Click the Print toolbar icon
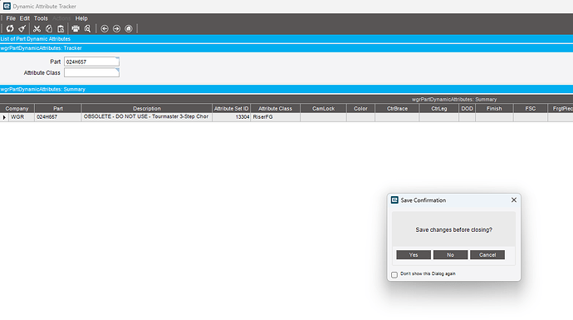Image resolution: width=573 pixels, height=320 pixels. (76, 28)
